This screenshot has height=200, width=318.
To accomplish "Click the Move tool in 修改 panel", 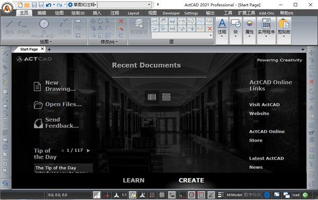I will [93, 21].
